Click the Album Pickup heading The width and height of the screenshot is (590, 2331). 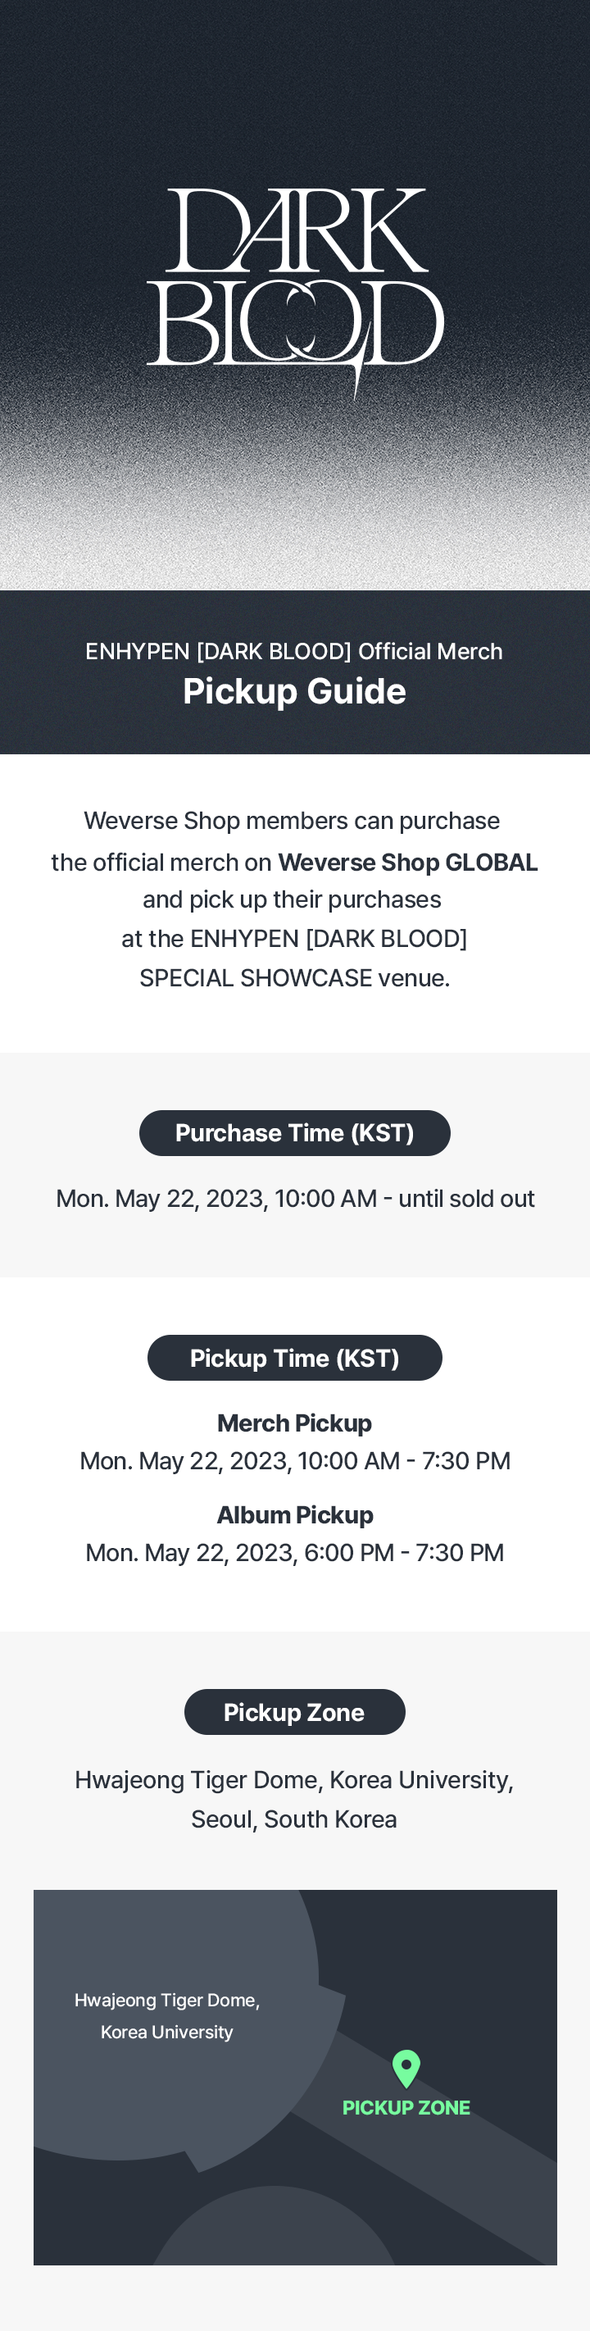point(295,1515)
